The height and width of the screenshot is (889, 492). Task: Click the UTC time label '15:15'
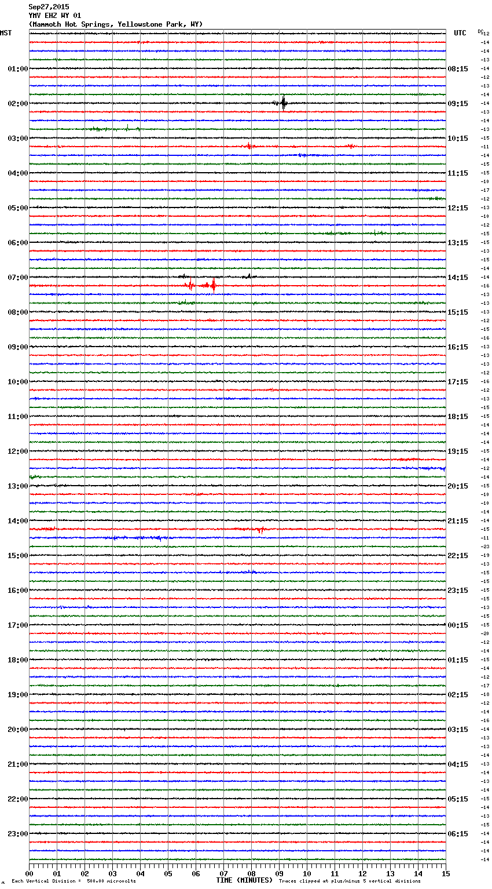(458, 312)
